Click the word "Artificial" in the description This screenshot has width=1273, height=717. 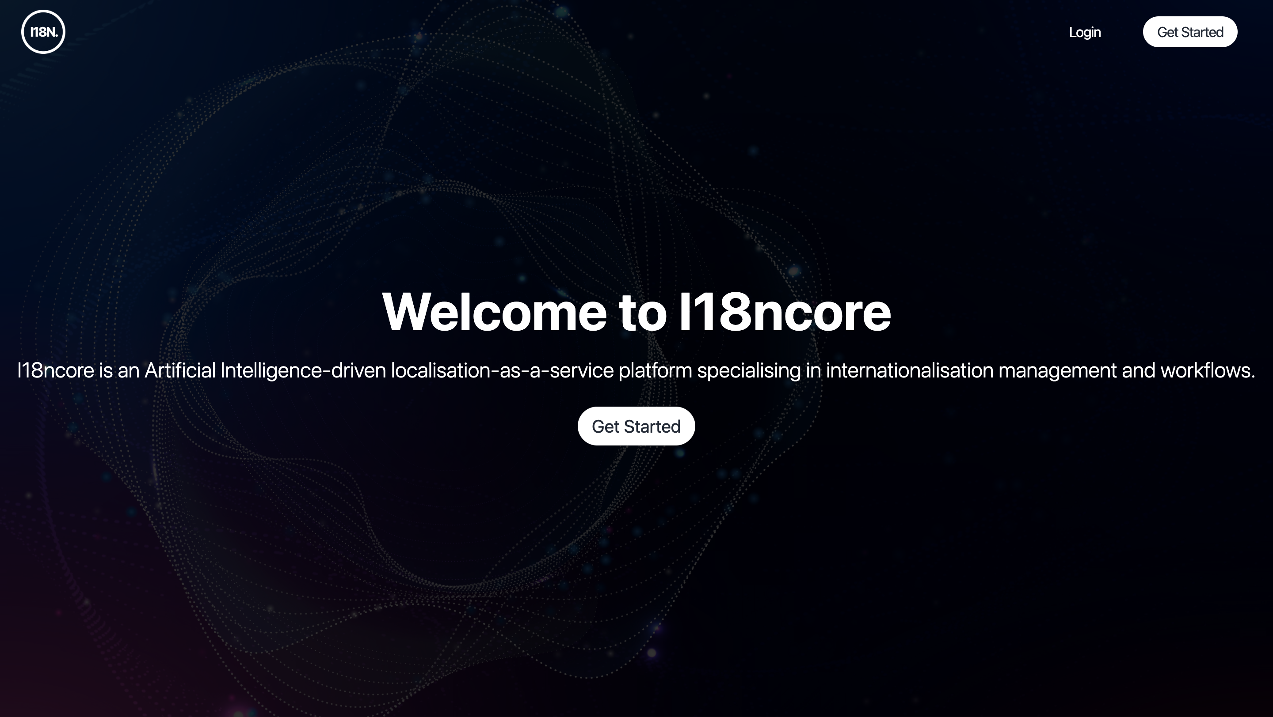tap(180, 370)
